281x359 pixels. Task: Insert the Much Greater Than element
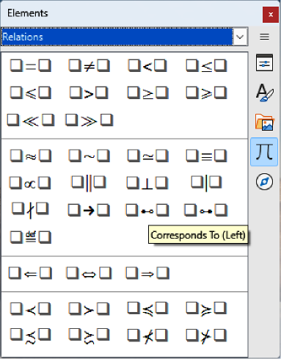click(x=89, y=120)
